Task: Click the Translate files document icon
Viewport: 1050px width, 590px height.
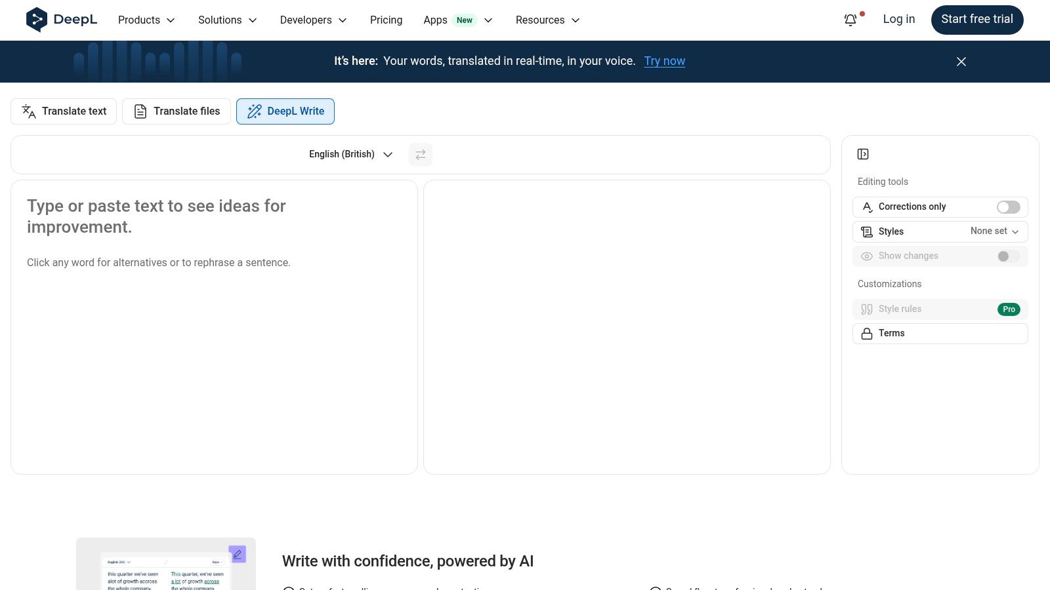Action: [x=140, y=111]
